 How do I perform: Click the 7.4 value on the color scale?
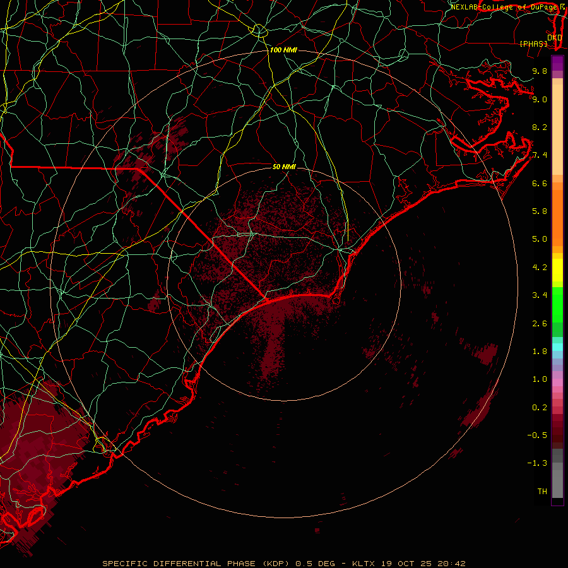point(540,155)
